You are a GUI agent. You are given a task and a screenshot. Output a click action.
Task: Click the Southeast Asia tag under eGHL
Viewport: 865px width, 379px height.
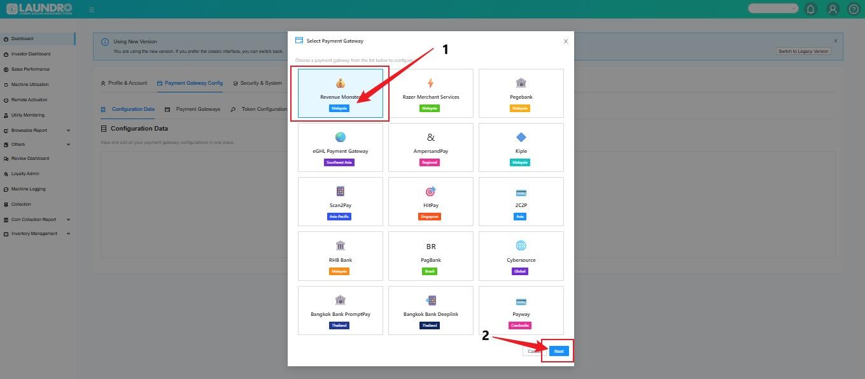(x=339, y=162)
